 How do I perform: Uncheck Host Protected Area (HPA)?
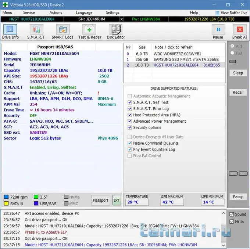(129, 115)
